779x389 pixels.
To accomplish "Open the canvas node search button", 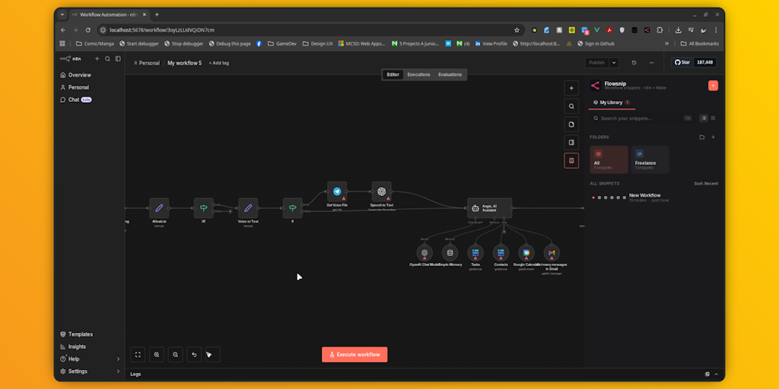I will tap(571, 106).
